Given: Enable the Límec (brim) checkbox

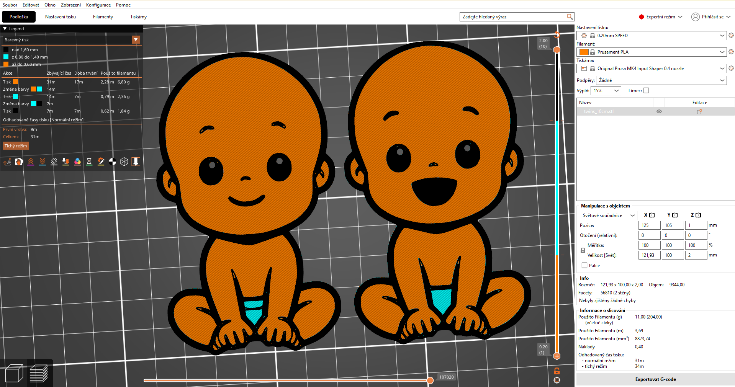Looking at the screenshot, I should coord(646,91).
